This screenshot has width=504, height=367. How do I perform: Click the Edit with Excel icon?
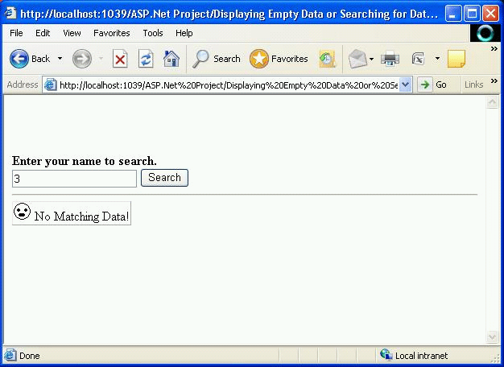pyautogui.click(x=418, y=59)
